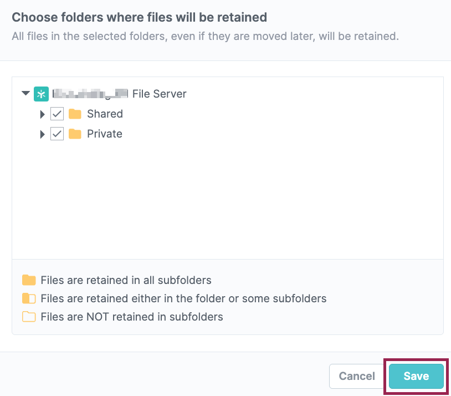Click 'Files are retained in all subfolders' text
This screenshot has height=396, width=451.
126,280
